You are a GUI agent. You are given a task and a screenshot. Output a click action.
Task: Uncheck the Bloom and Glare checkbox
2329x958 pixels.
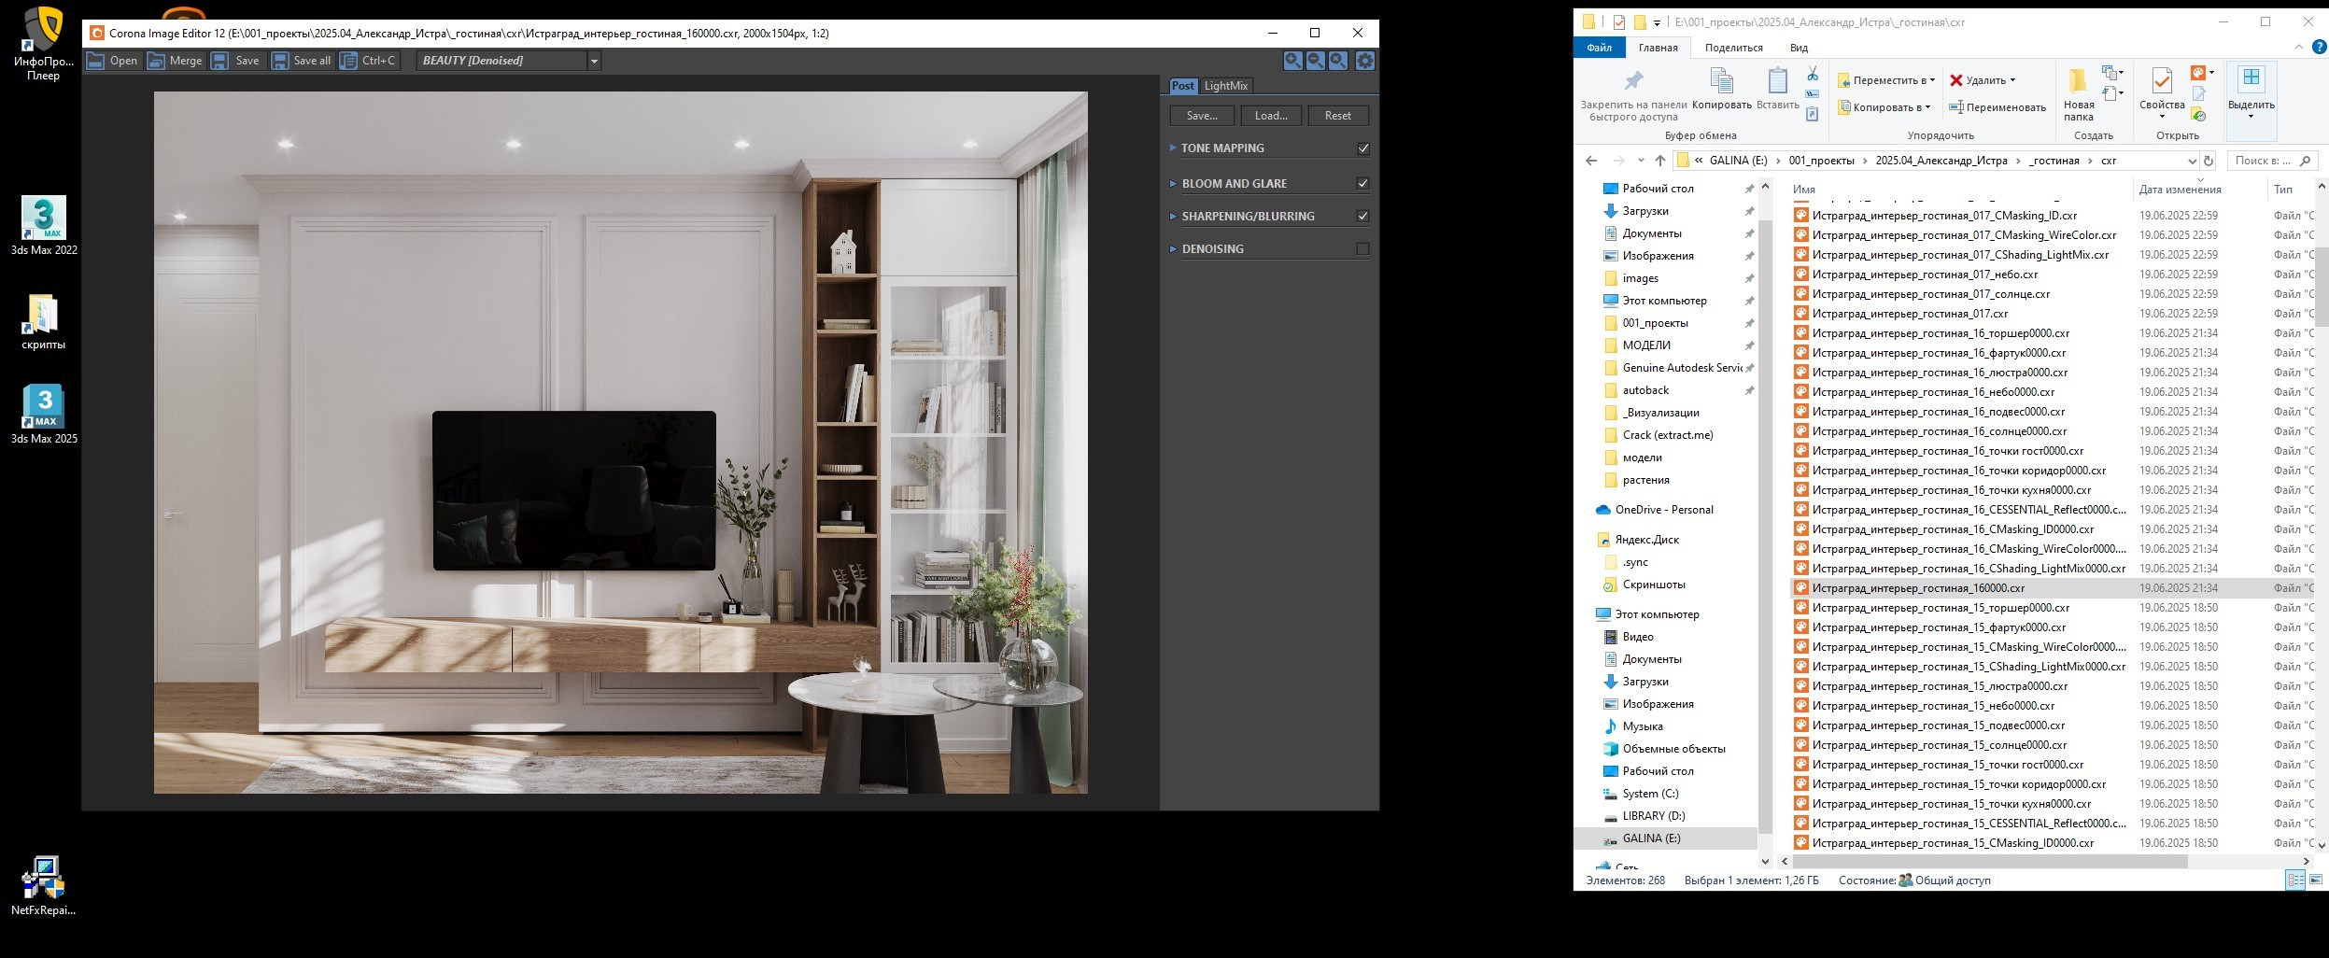click(1362, 184)
